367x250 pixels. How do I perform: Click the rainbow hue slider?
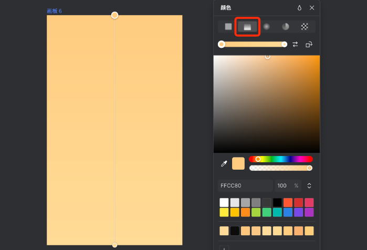(281, 159)
